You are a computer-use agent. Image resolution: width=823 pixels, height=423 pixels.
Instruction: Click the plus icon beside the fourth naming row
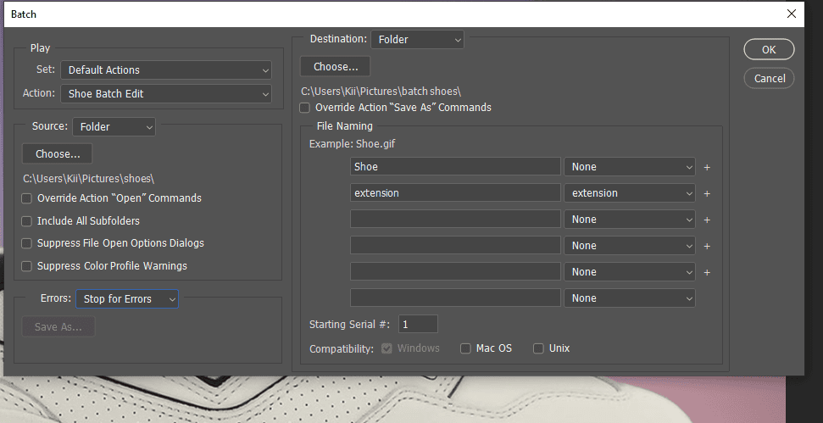707,246
